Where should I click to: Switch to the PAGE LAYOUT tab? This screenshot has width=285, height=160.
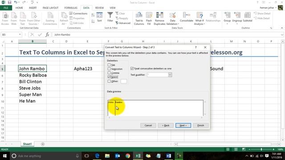[50, 8]
